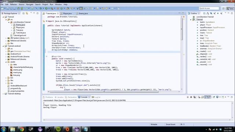The height and width of the screenshot is (132, 235).
Task: Click the New file icon in toolbar
Action: coord(2,8)
